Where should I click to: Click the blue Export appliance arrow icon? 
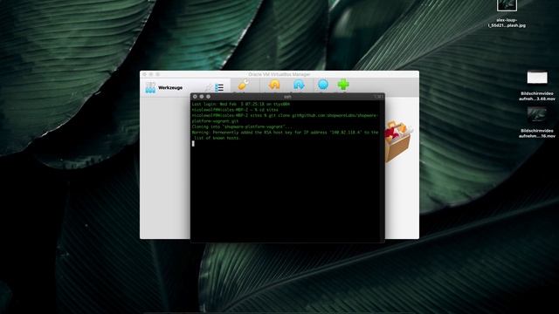pos(299,85)
